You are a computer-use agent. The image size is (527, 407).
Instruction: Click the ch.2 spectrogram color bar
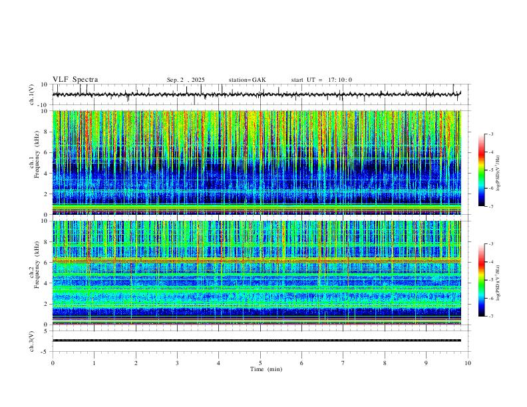(482, 280)
